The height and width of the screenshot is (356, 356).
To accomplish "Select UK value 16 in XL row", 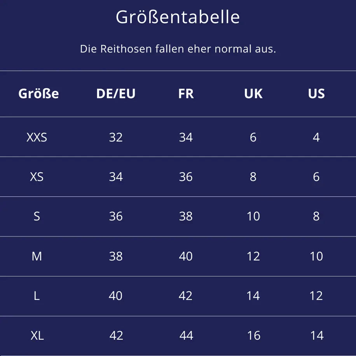I will click(x=253, y=335).
